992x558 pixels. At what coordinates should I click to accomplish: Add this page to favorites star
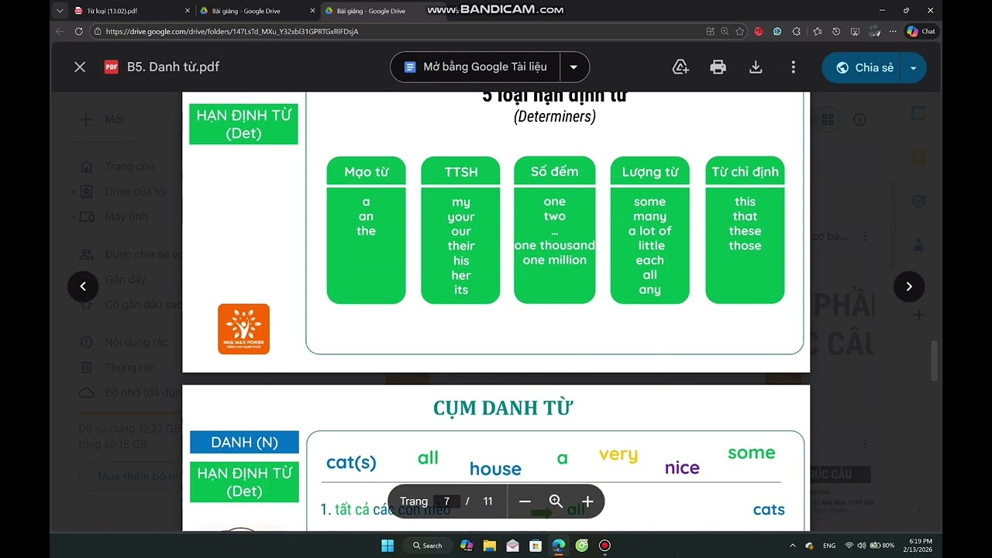click(x=740, y=32)
